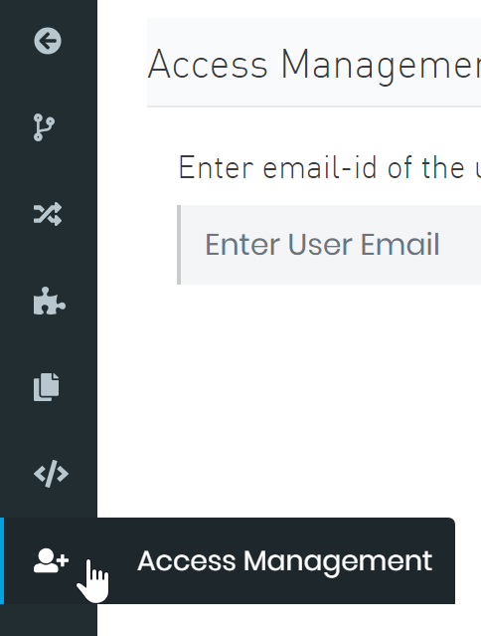Click the blue active indicator strip

[x=2, y=560]
